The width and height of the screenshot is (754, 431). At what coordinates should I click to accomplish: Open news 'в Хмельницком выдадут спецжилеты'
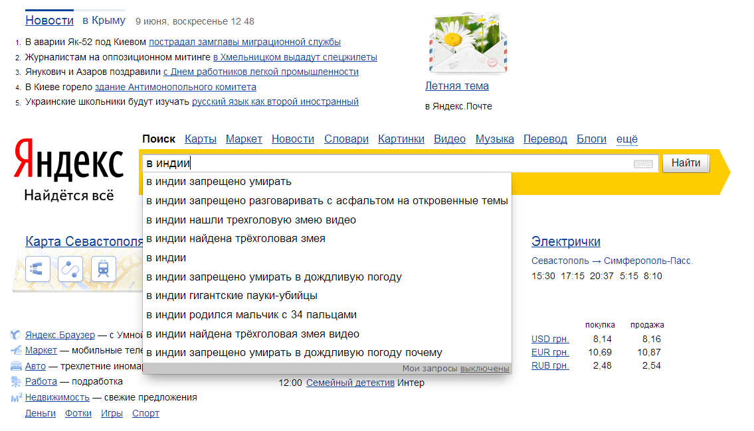pos(295,57)
